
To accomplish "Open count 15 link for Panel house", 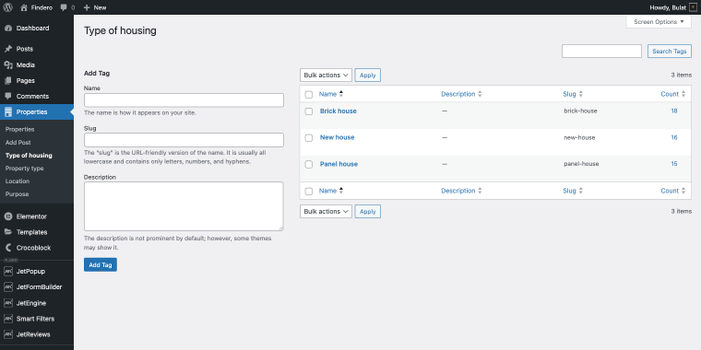I will [674, 164].
